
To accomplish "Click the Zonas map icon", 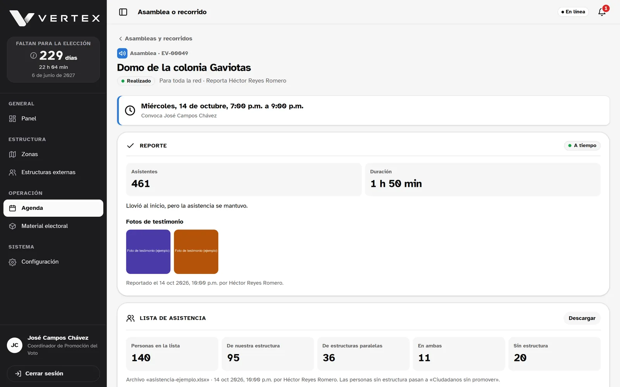I will click(x=12, y=154).
